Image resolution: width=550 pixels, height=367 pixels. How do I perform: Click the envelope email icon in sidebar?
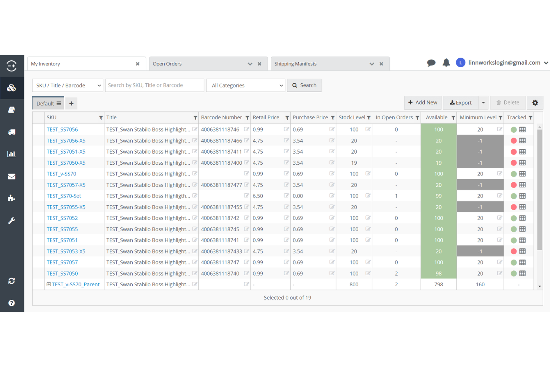click(12, 176)
